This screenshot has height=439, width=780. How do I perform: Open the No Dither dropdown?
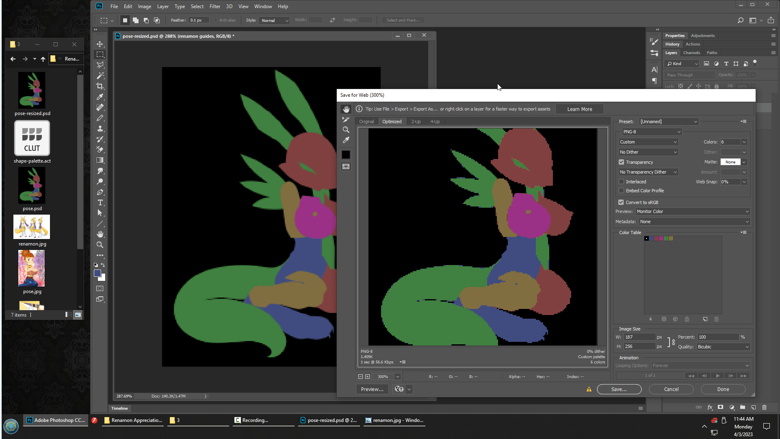(x=648, y=152)
